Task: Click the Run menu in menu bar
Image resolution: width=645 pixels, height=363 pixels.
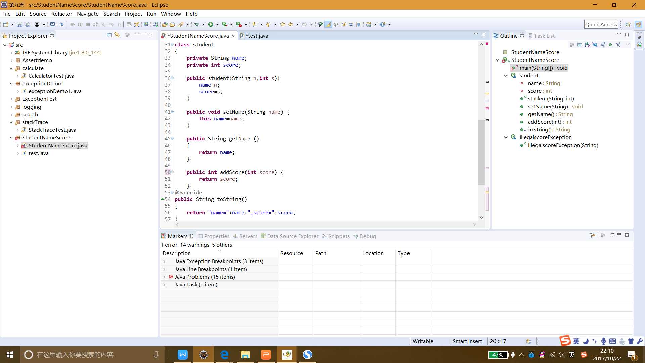Action: (x=151, y=14)
